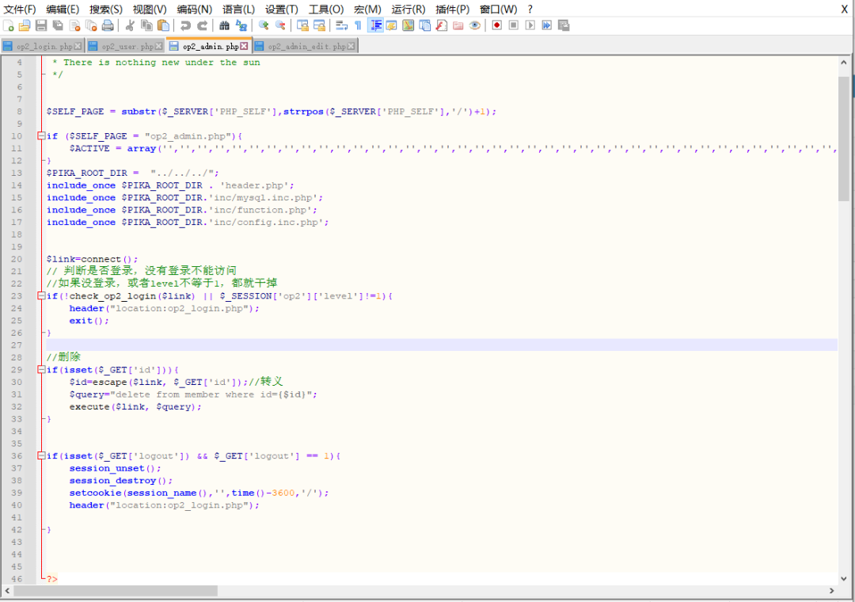Image resolution: width=855 pixels, height=602 pixels.
Task: Open the 宏(M) menu
Action: (367, 10)
